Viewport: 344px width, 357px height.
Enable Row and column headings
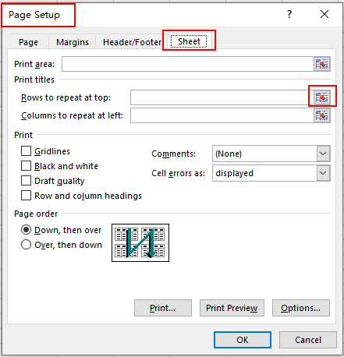(26, 196)
